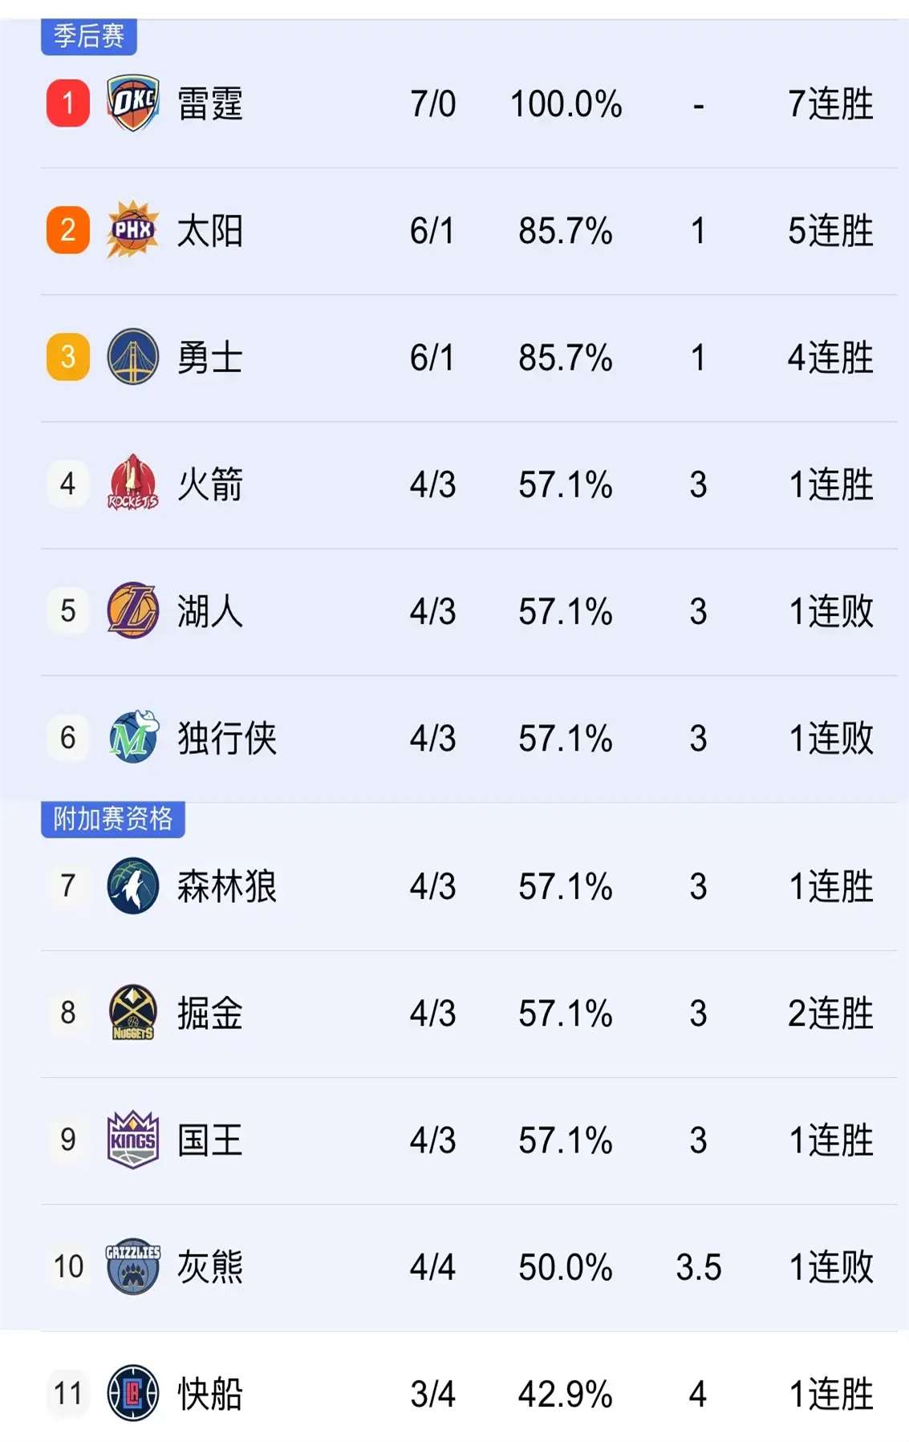Tap the red rank 1 badge

[x=68, y=103]
